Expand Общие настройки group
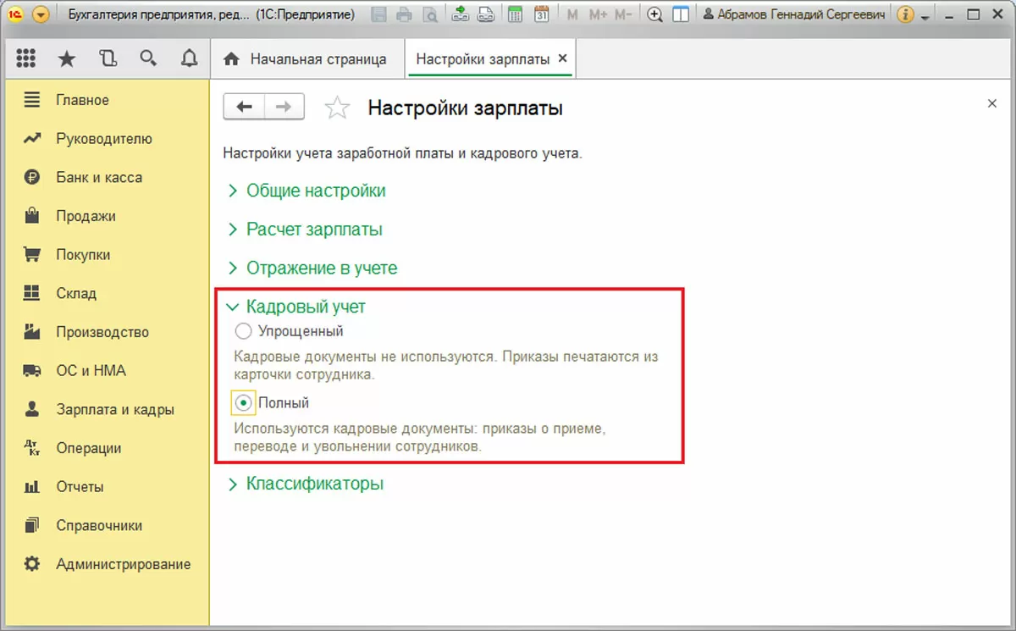Image resolution: width=1016 pixels, height=631 pixels. [x=306, y=191]
